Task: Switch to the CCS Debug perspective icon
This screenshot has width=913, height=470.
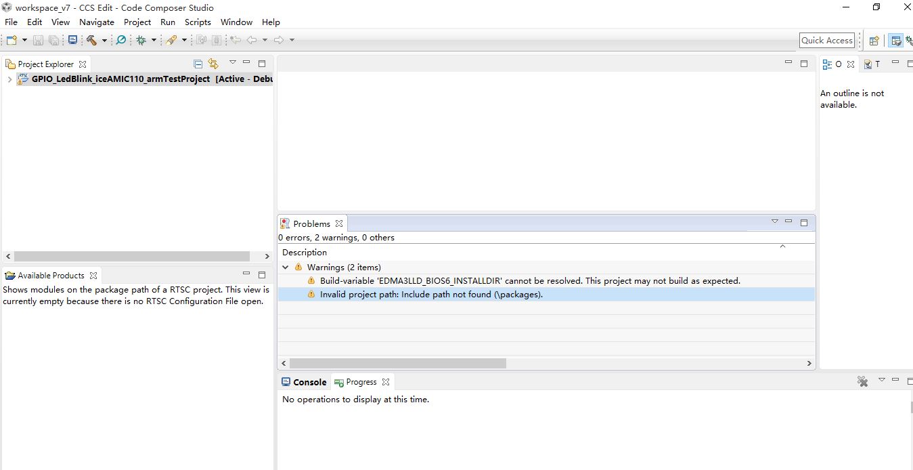Action: click(909, 41)
